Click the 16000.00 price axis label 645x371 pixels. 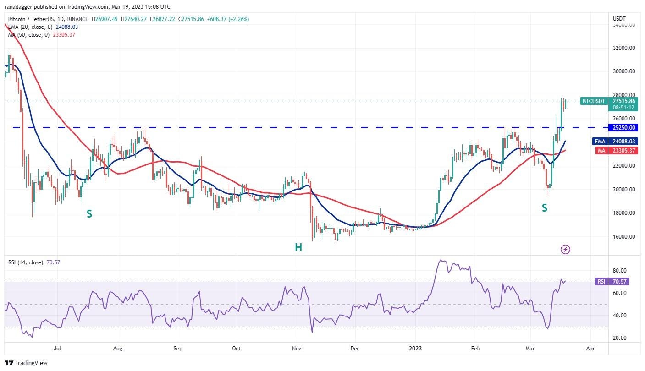point(623,237)
